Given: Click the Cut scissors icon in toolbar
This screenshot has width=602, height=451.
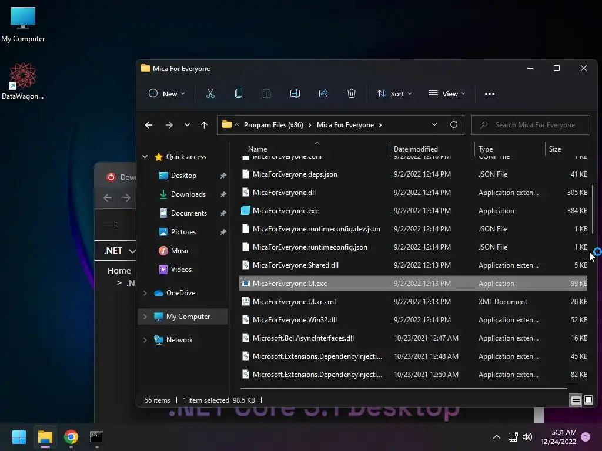Looking at the screenshot, I should pos(210,93).
